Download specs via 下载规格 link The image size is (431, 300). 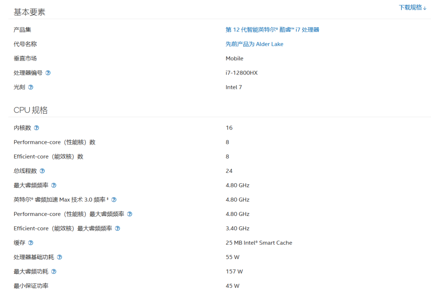click(413, 8)
